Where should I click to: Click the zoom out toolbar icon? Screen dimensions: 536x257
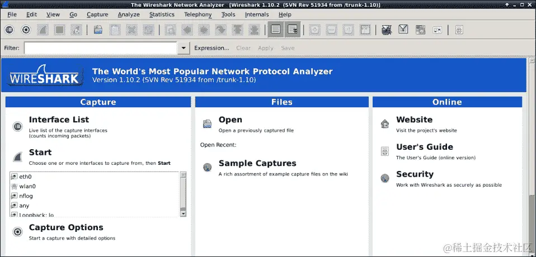[x=331, y=30]
